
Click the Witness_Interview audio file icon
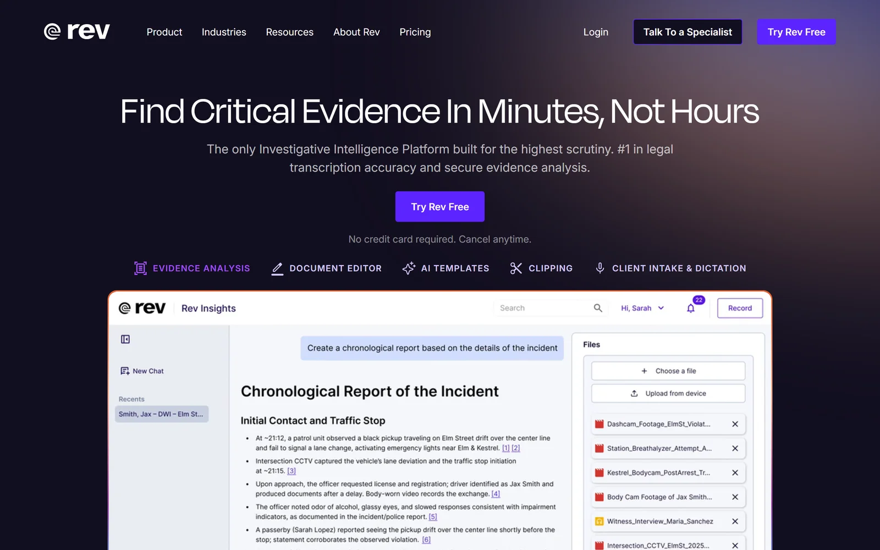[x=599, y=521]
